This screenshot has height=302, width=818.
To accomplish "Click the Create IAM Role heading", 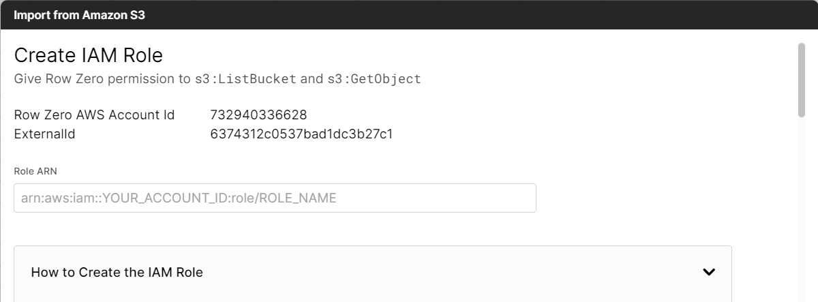I will [88, 55].
